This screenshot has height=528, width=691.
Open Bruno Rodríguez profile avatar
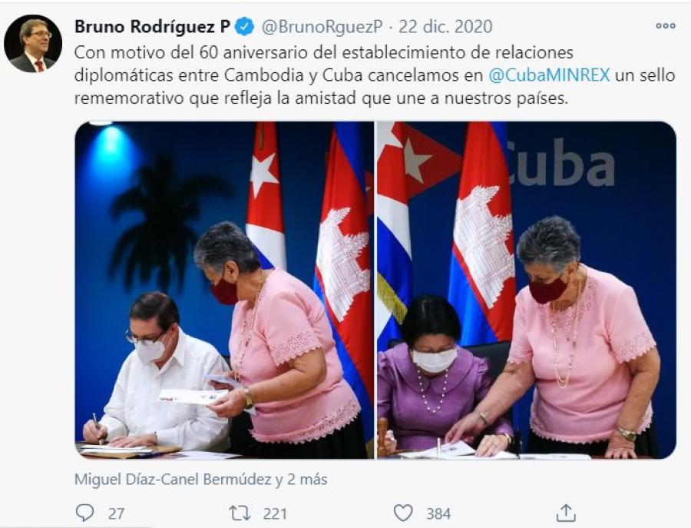(x=33, y=44)
